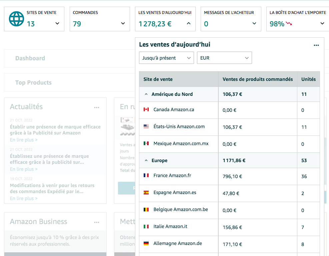Open the Modifications à venir pour les retours headline
Screen dimensions: 329x256
tap(52, 188)
